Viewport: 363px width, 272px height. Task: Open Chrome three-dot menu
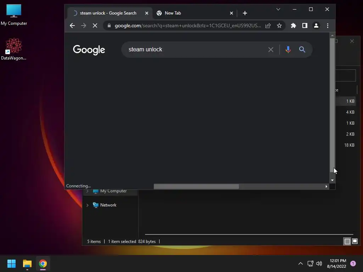click(x=328, y=25)
